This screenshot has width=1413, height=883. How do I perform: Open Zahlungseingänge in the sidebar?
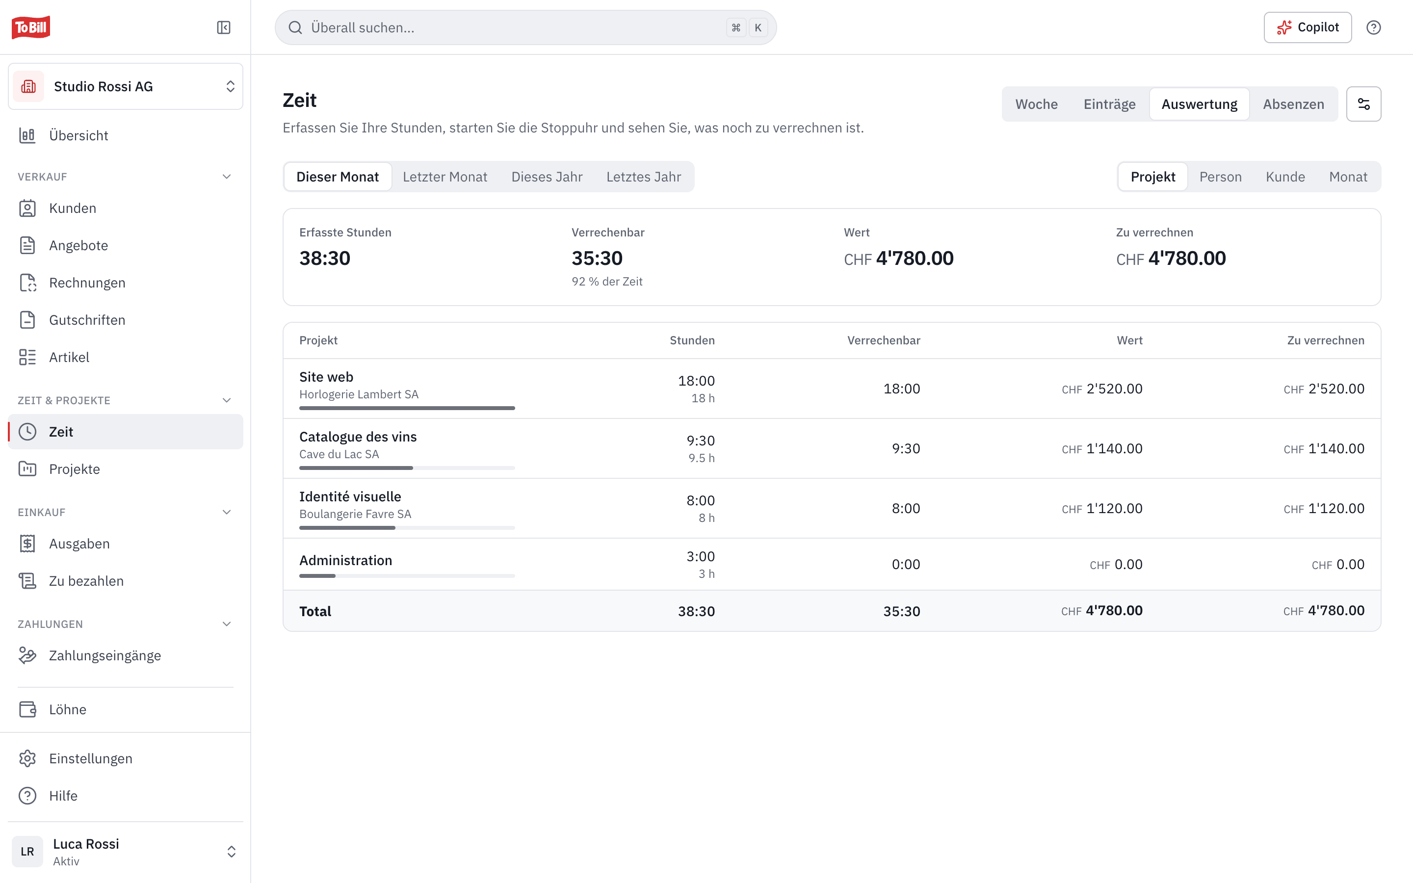pyautogui.click(x=126, y=655)
